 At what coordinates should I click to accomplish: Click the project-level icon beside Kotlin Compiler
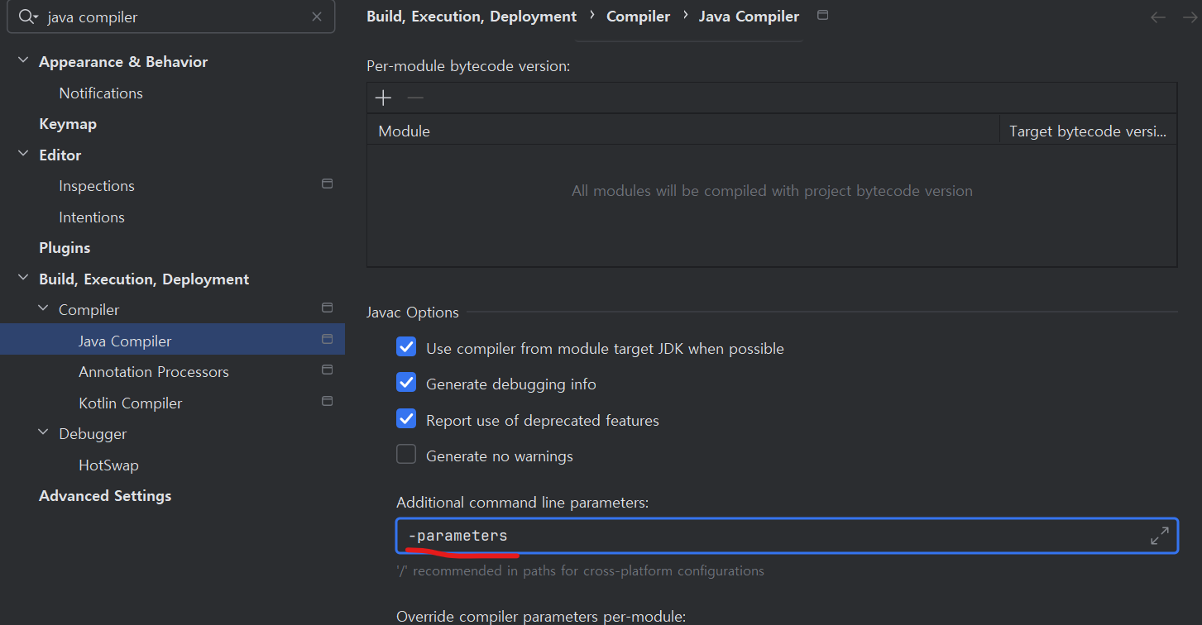click(x=327, y=401)
